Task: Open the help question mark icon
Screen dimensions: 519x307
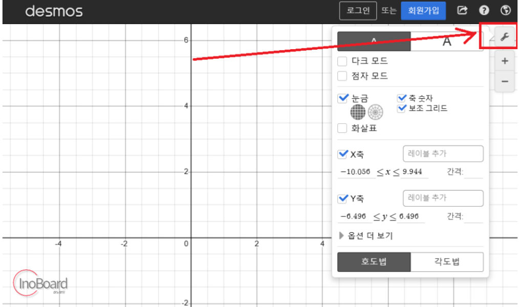Action: [x=484, y=10]
